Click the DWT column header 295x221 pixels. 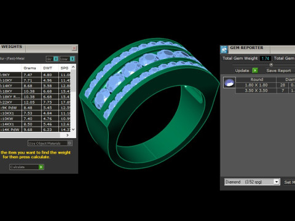47,68
